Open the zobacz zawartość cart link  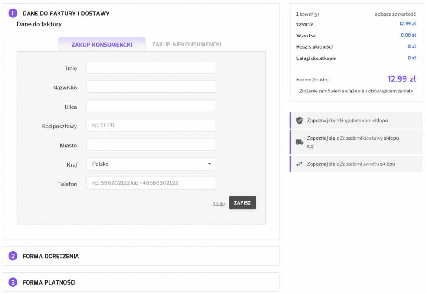(x=395, y=14)
